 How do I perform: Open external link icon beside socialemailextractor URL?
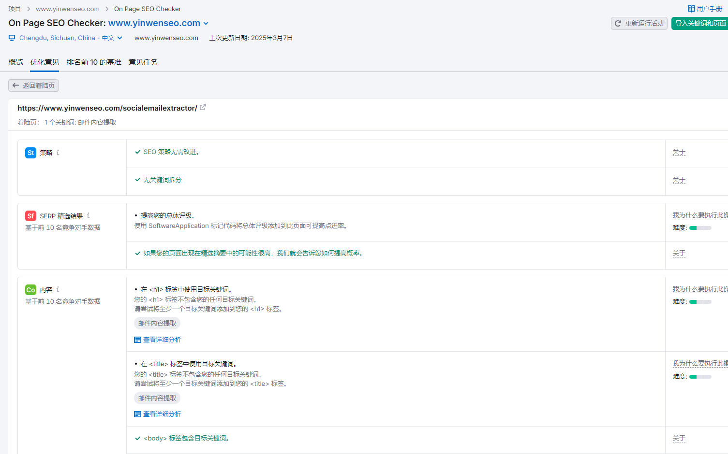203,107
